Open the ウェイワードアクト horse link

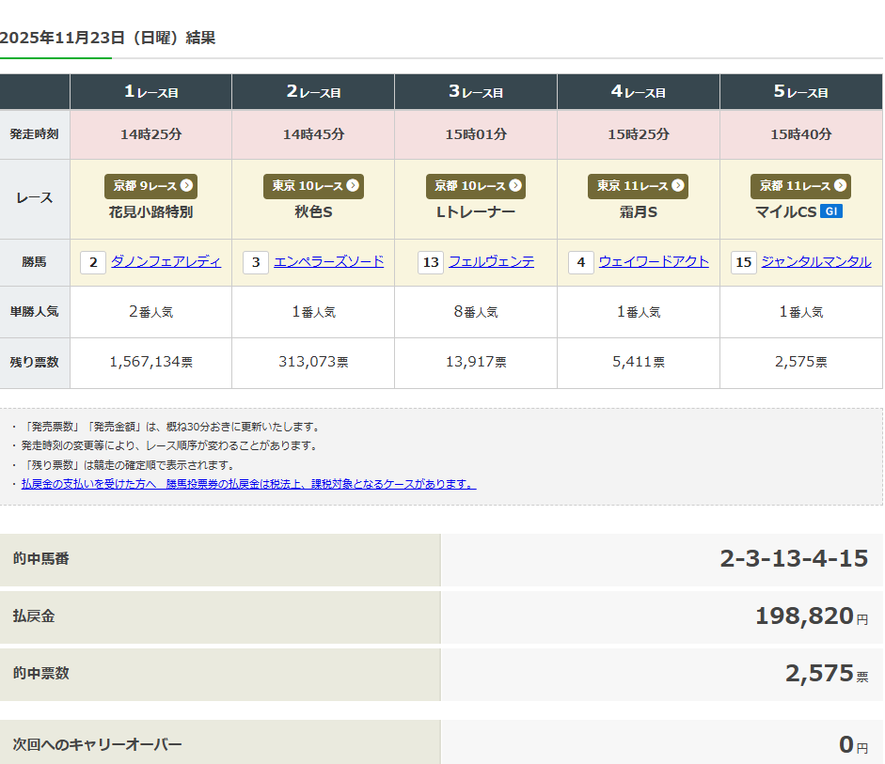pyautogui.click(x=654, y=261)
